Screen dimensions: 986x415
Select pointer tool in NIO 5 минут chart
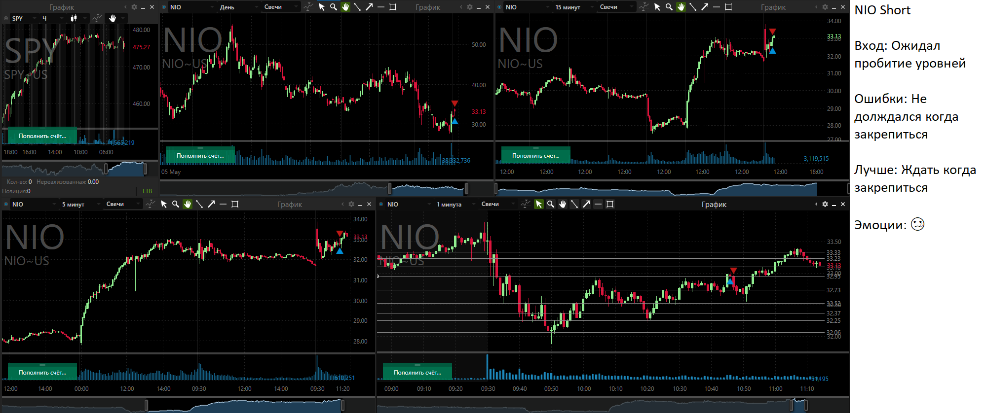coord(164,204)
